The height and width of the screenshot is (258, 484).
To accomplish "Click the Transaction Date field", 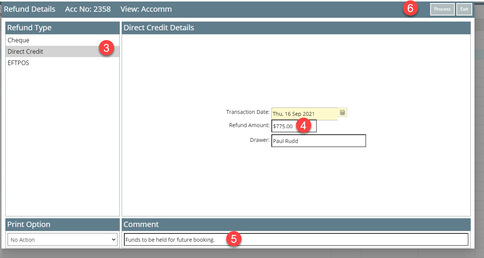I will 304,113.
